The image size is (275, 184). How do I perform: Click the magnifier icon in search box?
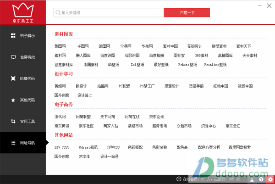(x=58, y=13)
